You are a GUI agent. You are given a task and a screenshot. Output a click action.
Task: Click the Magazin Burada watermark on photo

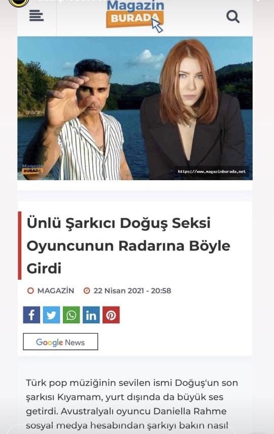(x=32, y=169)
